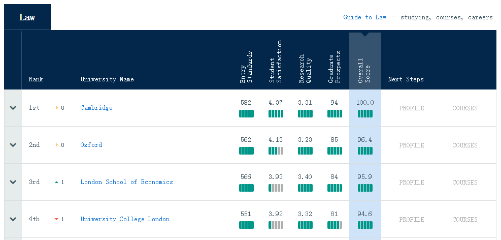This screenshot has width=501, height=240.
Task: Sort by Rank column header
Action: pyautogui.click(x=36, y=79)
